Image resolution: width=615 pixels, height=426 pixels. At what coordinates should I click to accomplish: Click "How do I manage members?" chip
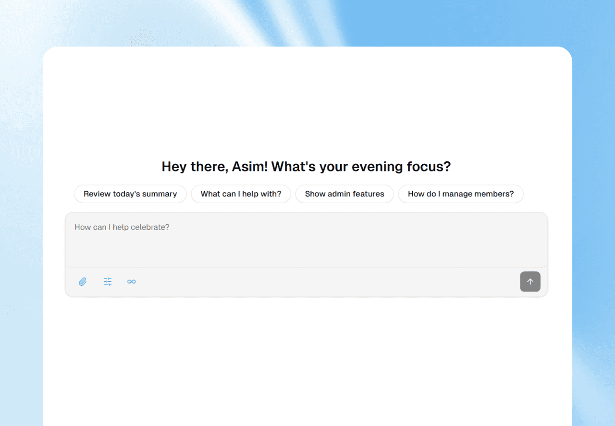pos(461,194)
